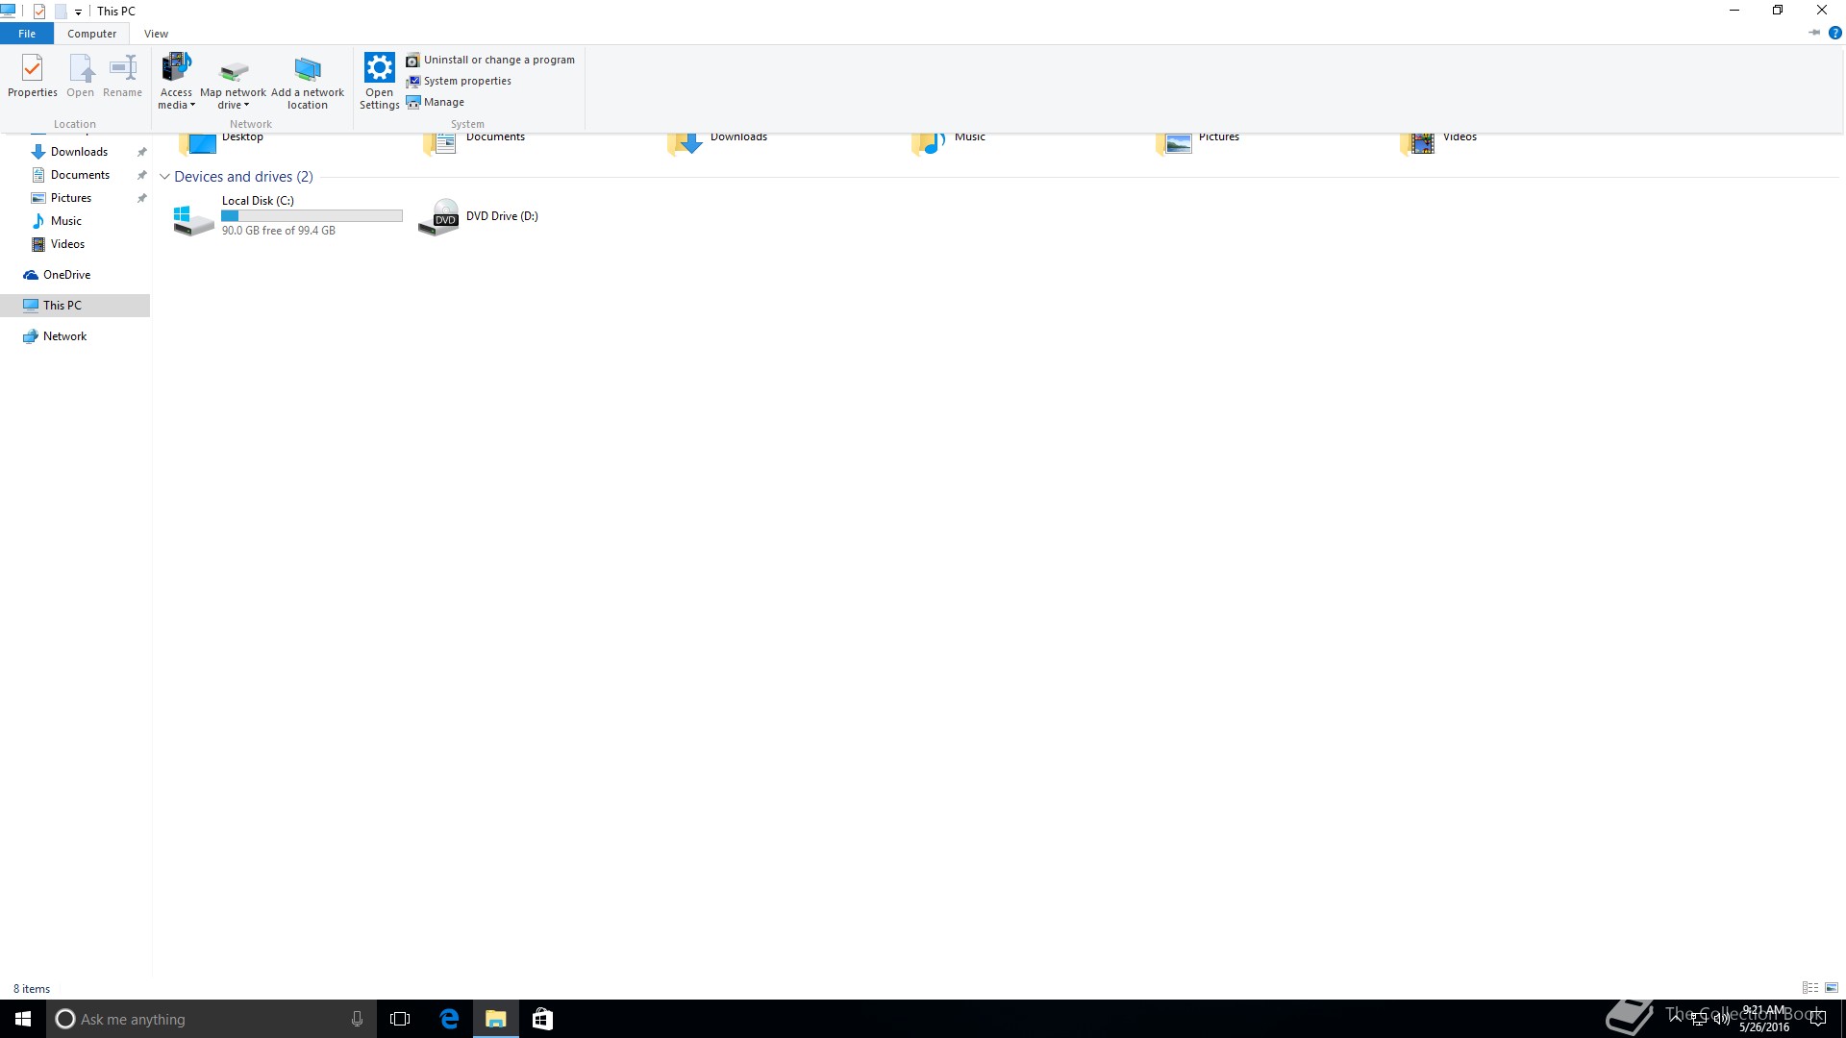Toggle the pin-ribbon icon near help

tap(1813, 33)
